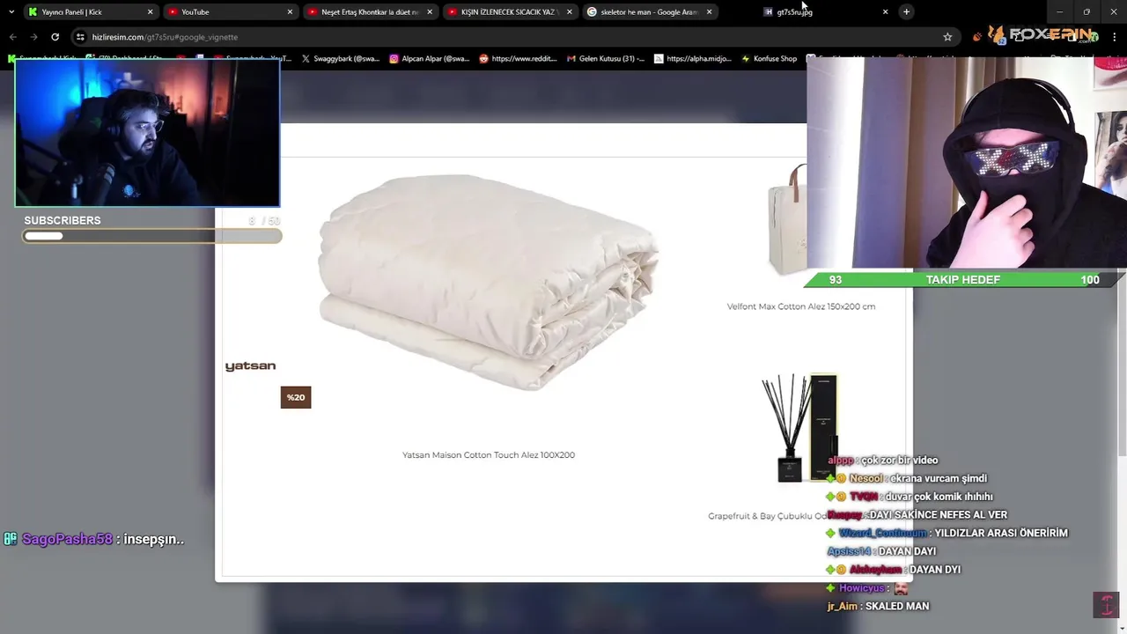Open the reddit bookmark
This screenshot has width=1127, height=634.
tap(518, 59)
